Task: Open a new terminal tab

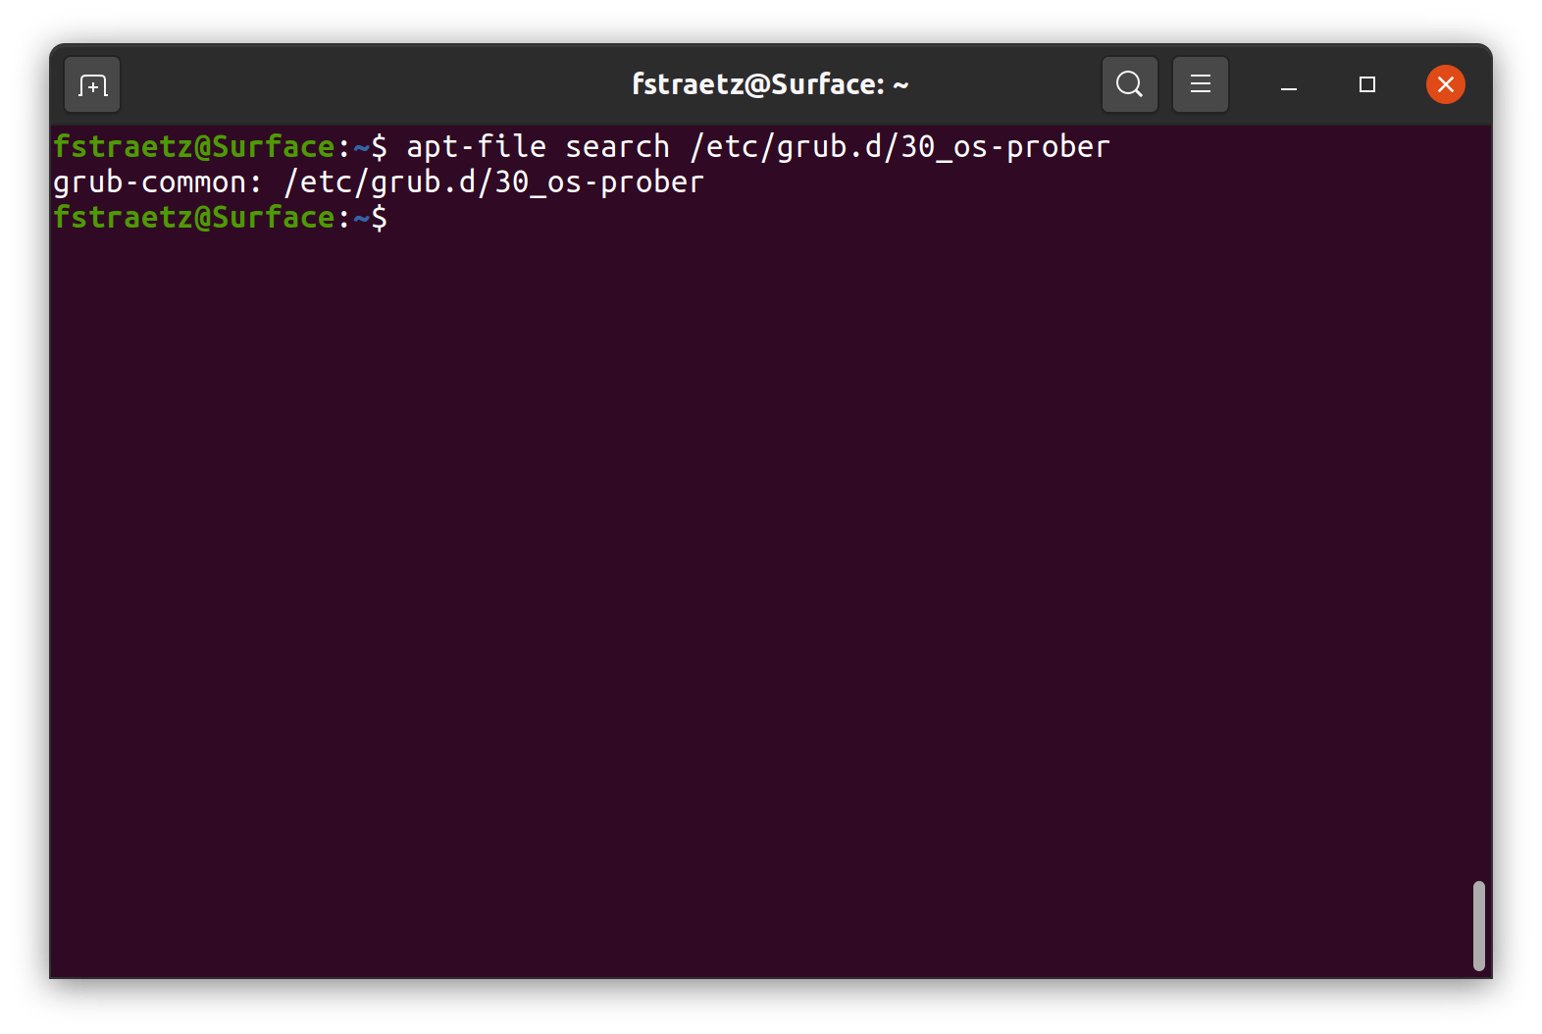Action: pos(92,85)
